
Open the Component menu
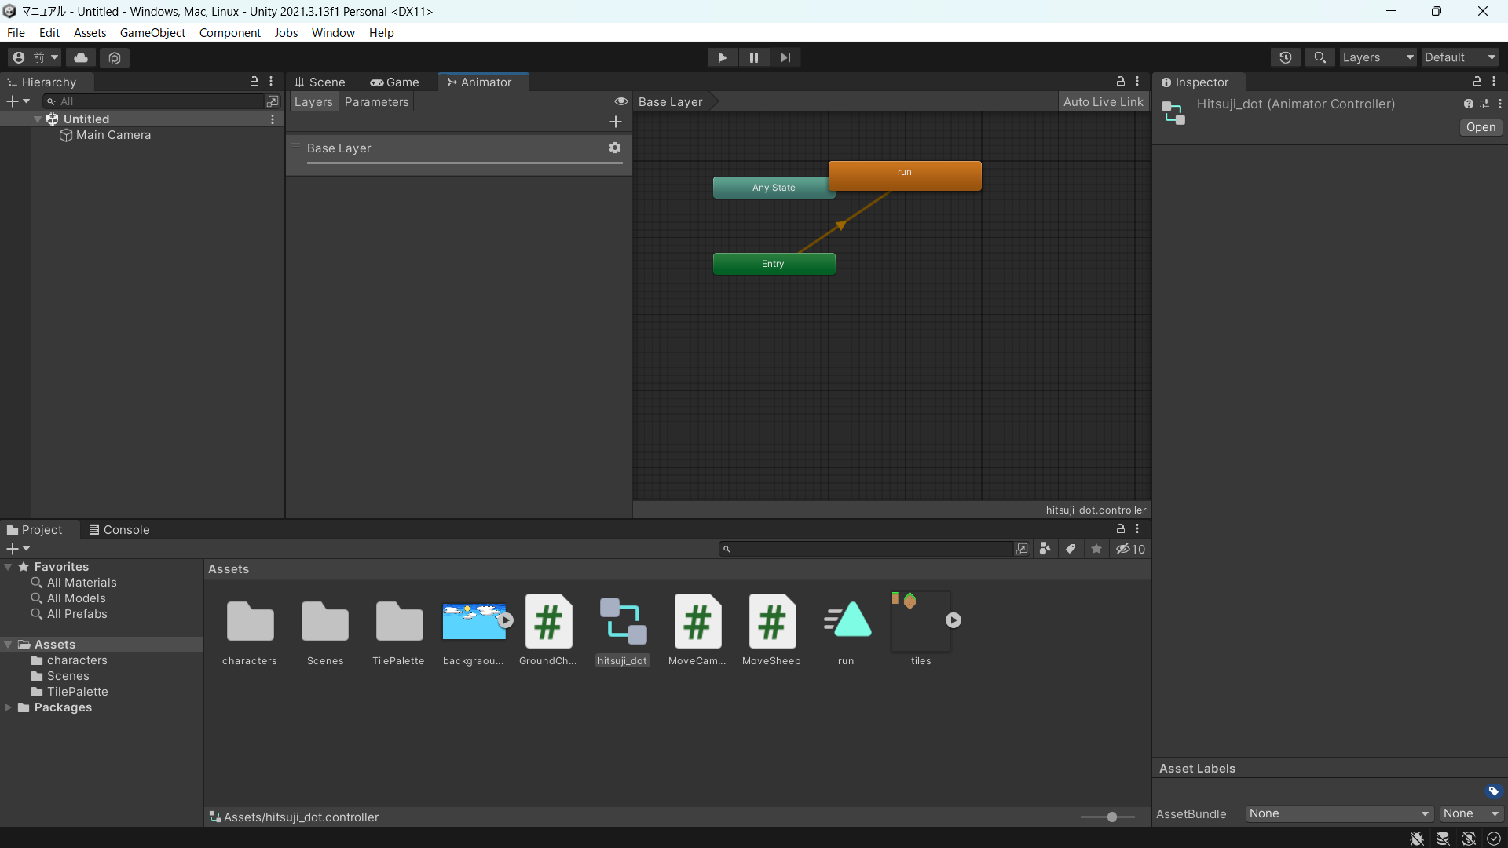click(x=230, y=32)
